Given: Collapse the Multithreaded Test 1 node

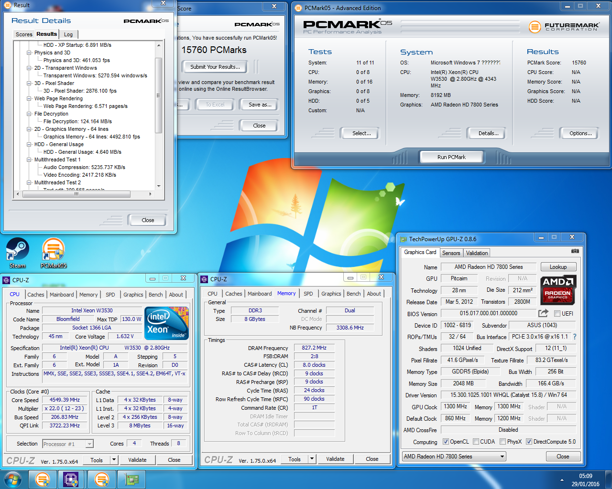Looking at the screenshot, I should [29, 159].
